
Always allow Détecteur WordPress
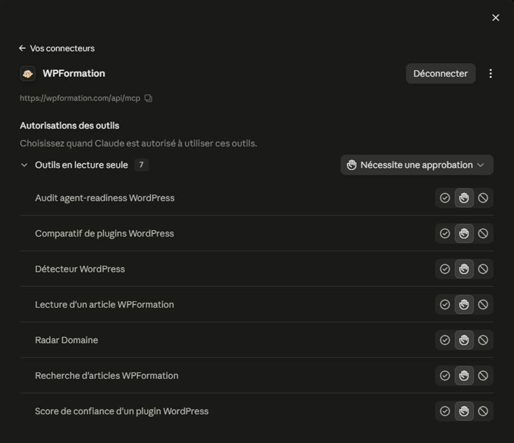click(445, 269)
